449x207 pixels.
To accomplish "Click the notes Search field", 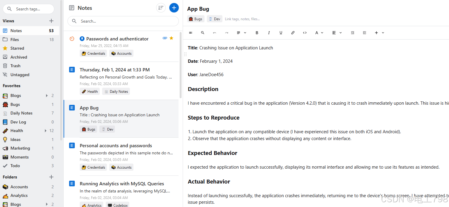I will pyautogui.click(x=123, y=21).
